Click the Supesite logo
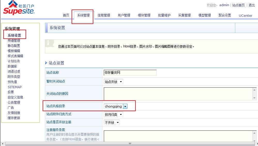This screenshot has height=146, width=258. pos(19,8)
